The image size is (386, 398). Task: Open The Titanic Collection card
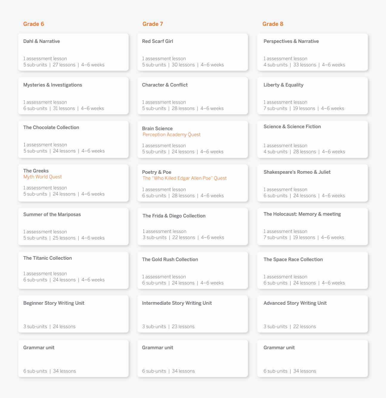(x=73, y=270)
